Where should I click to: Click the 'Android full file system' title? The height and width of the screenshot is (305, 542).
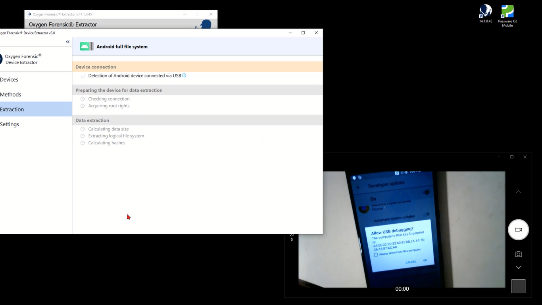122,46
